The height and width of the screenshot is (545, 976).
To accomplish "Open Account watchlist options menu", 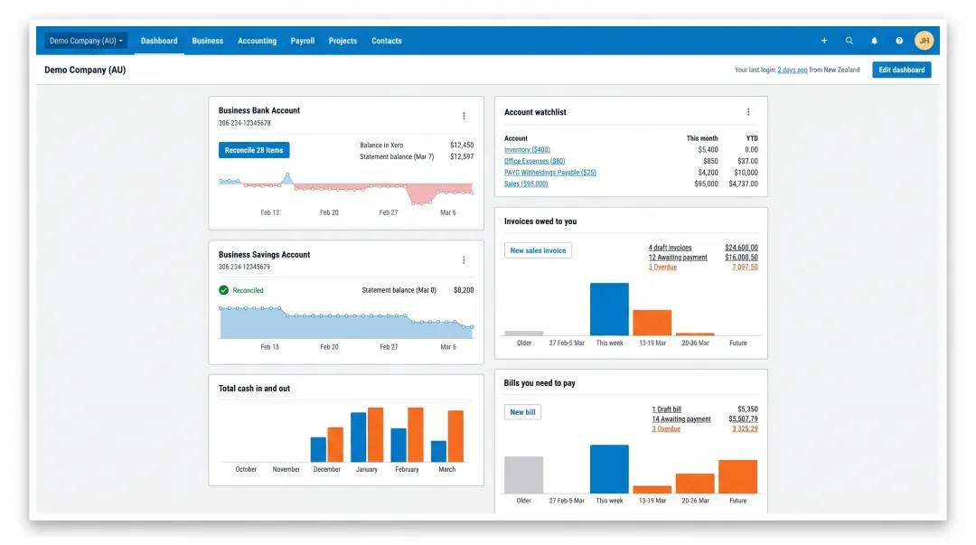I will point(748,112).
